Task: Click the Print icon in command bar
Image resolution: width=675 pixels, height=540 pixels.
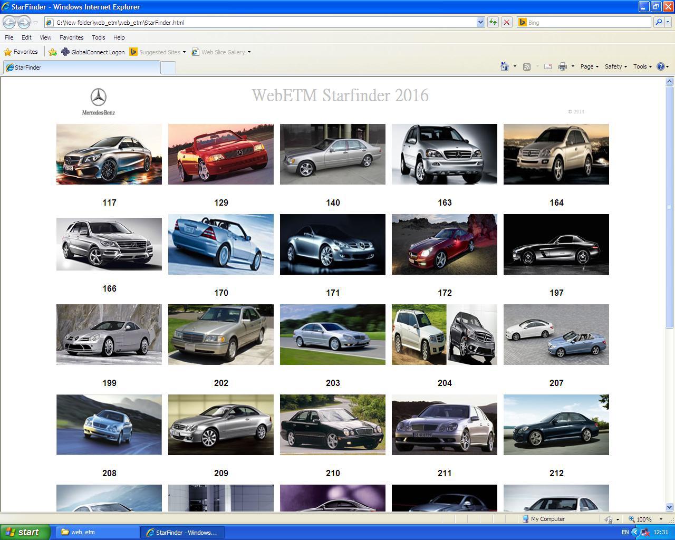Action: [562, 66]
